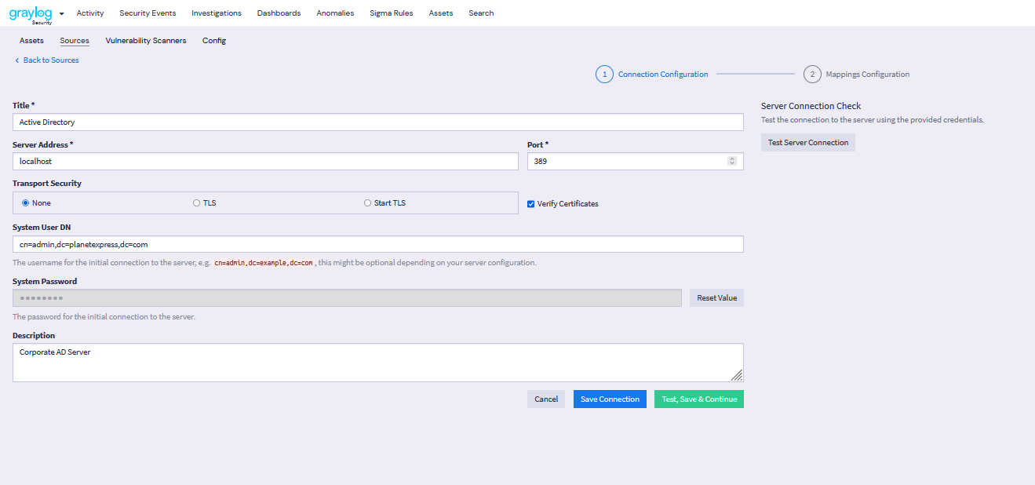Open the Config tab

pos(214,41)
